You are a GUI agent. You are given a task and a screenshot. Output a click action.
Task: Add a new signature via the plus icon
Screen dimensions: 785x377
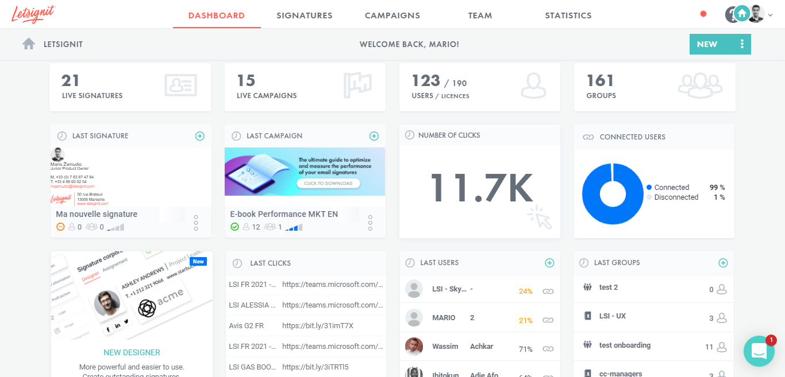point(199,136)
